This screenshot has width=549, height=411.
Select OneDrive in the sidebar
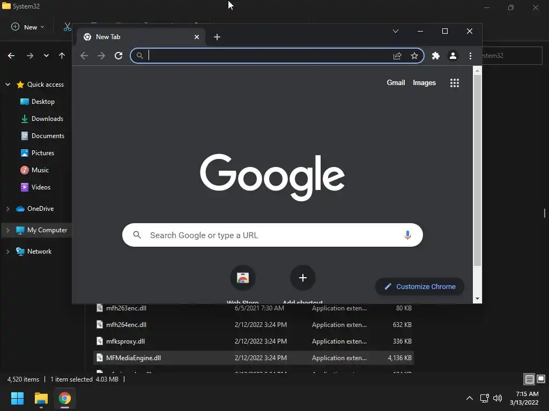(x=35, y=208)
